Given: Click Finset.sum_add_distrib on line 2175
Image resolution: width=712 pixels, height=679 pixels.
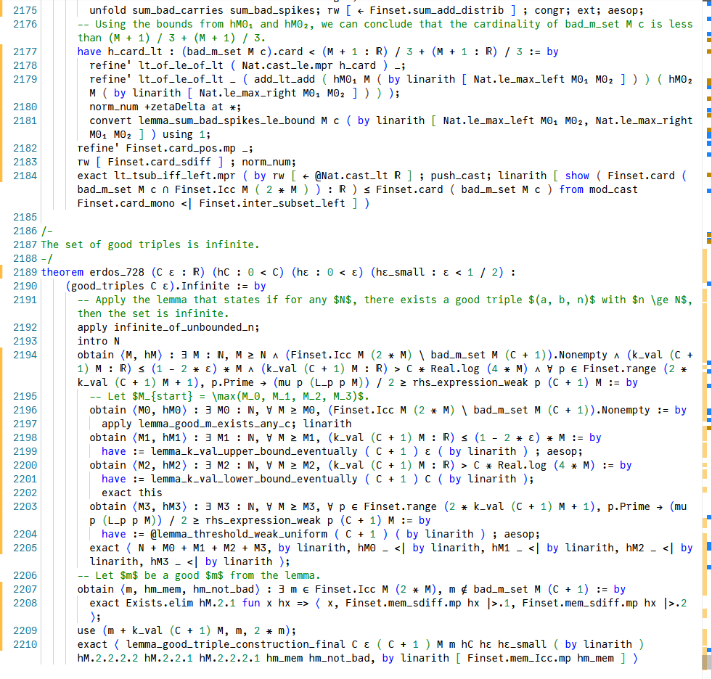Looking at the screenshot, I should (437, 10).
